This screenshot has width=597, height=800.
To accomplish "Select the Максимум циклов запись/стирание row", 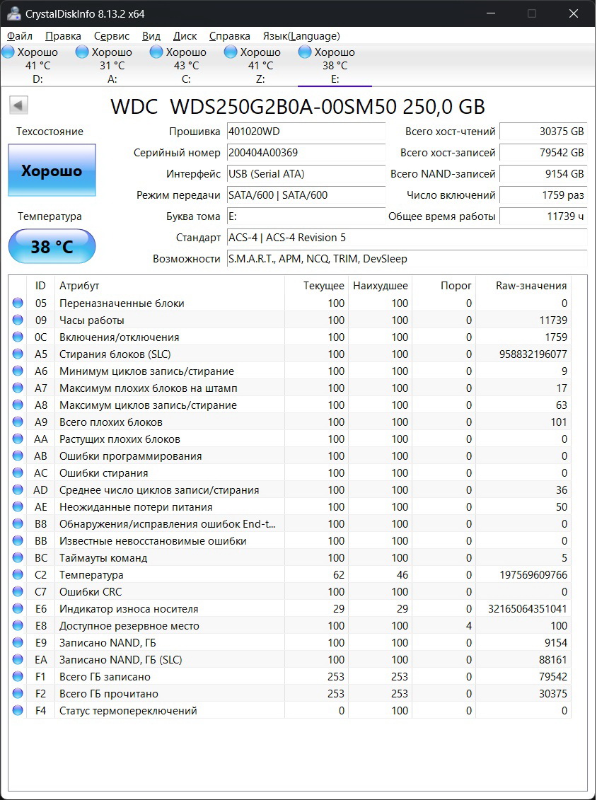I will tap(290, 405).
